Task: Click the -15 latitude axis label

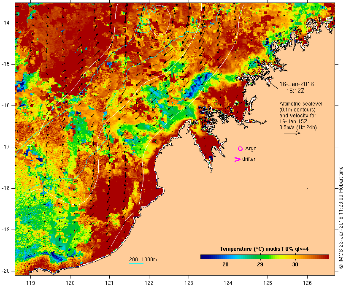Action: (x=5, y=64)
